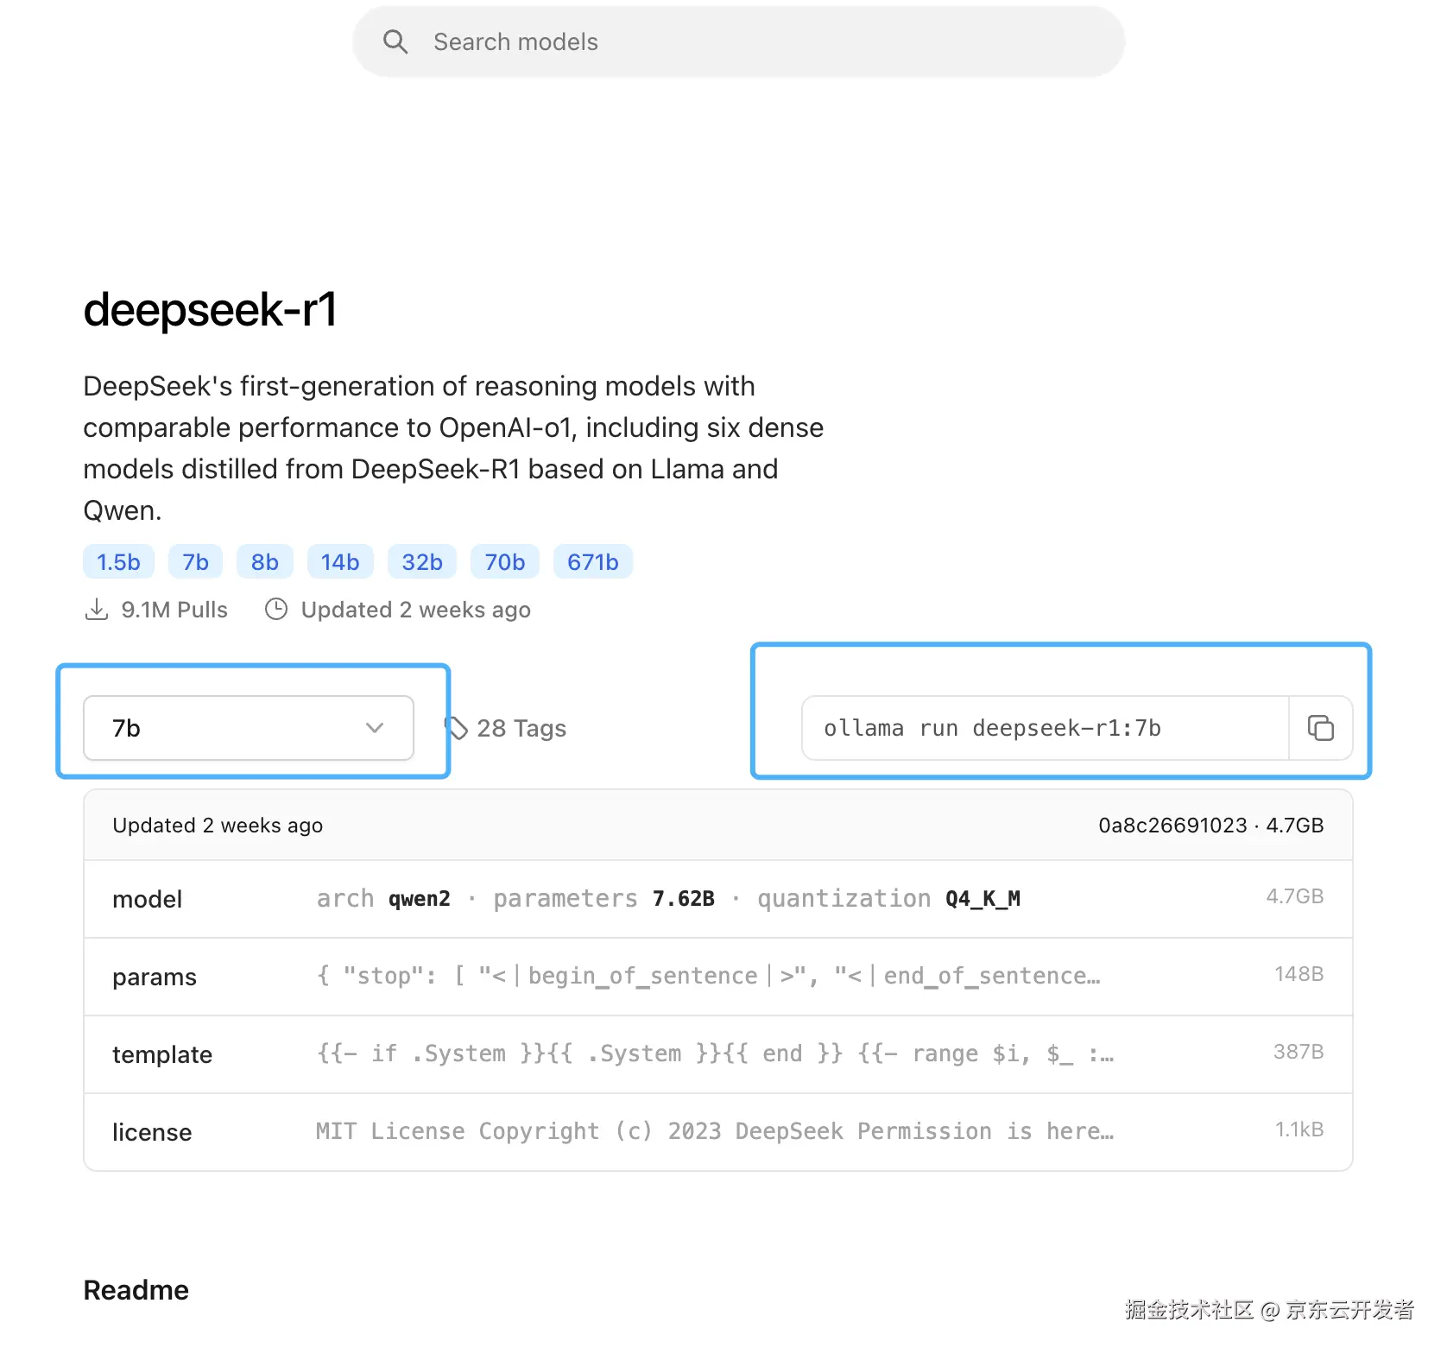Click the copy command icon
The image size is (1447, 1354).
click(x=1320, y=728)
